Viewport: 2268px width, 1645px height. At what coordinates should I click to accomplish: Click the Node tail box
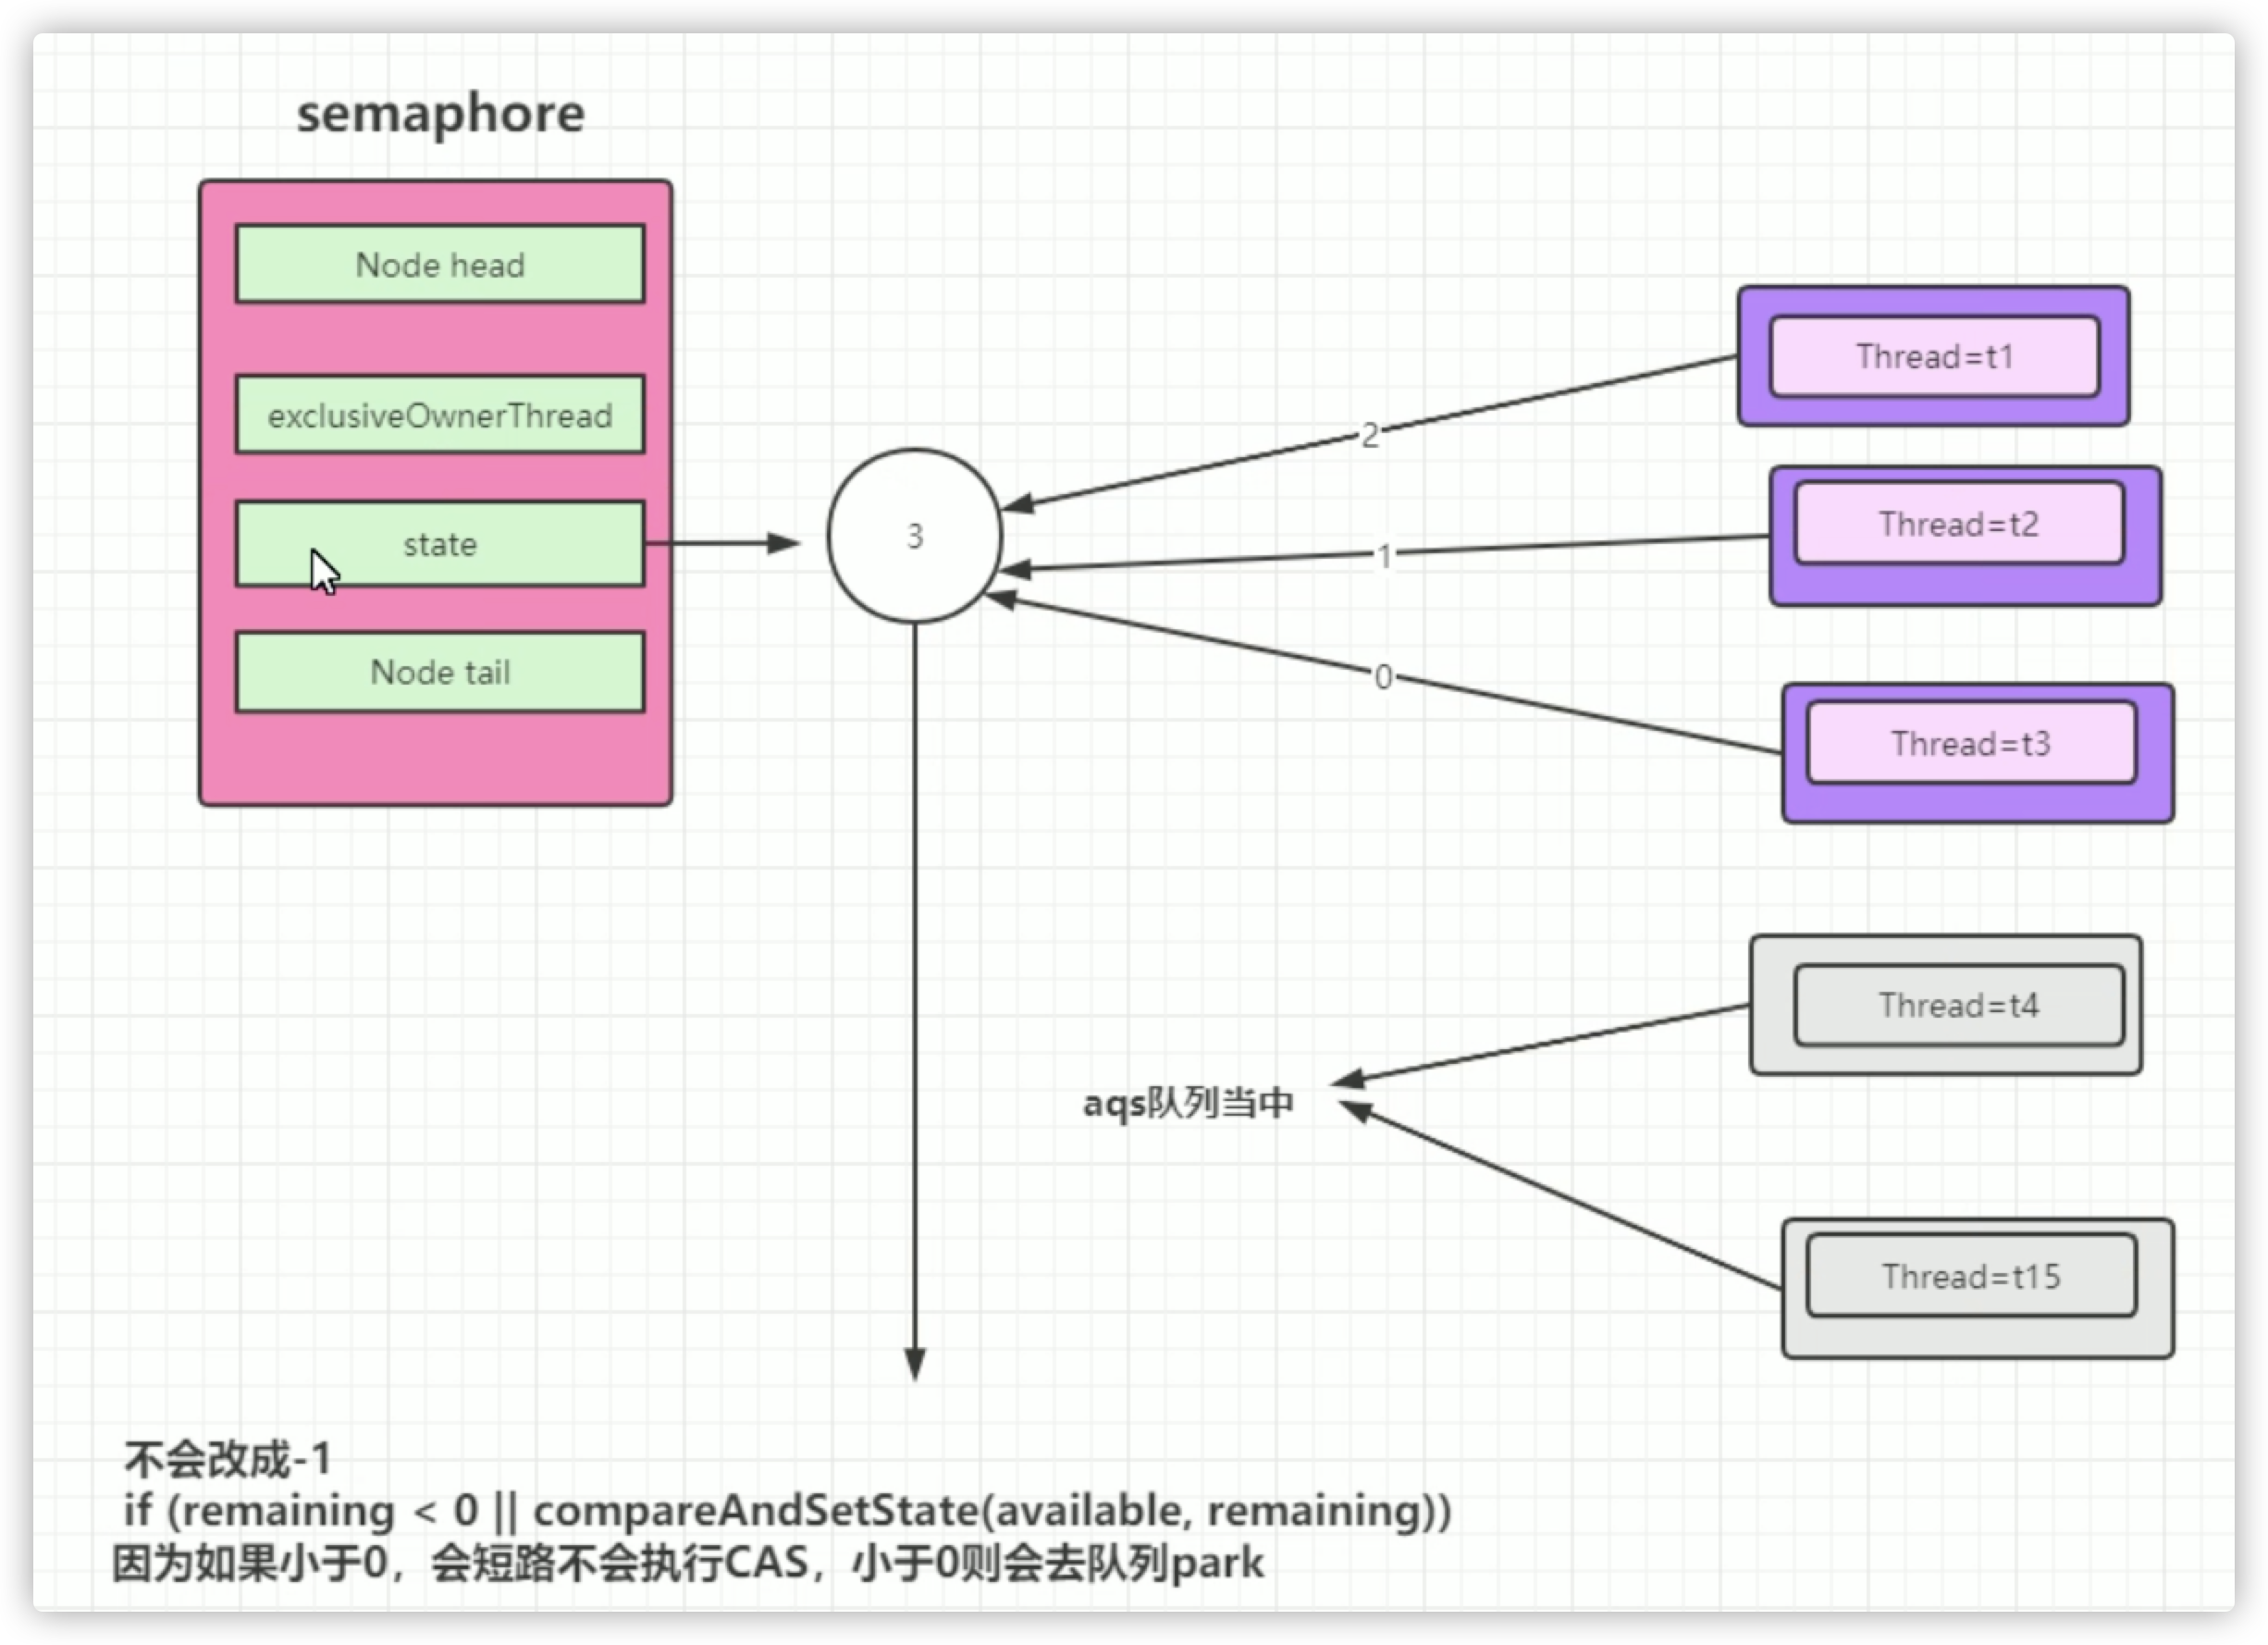440,672
